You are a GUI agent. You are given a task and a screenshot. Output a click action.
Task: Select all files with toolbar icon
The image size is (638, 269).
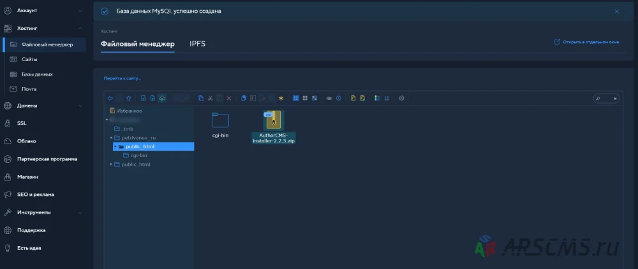pyautogui.click(x=296, y=98)
